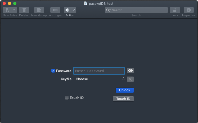The image size is (198, 123).
Task: Click the blue Unlock button
Action: coord(125,90)
